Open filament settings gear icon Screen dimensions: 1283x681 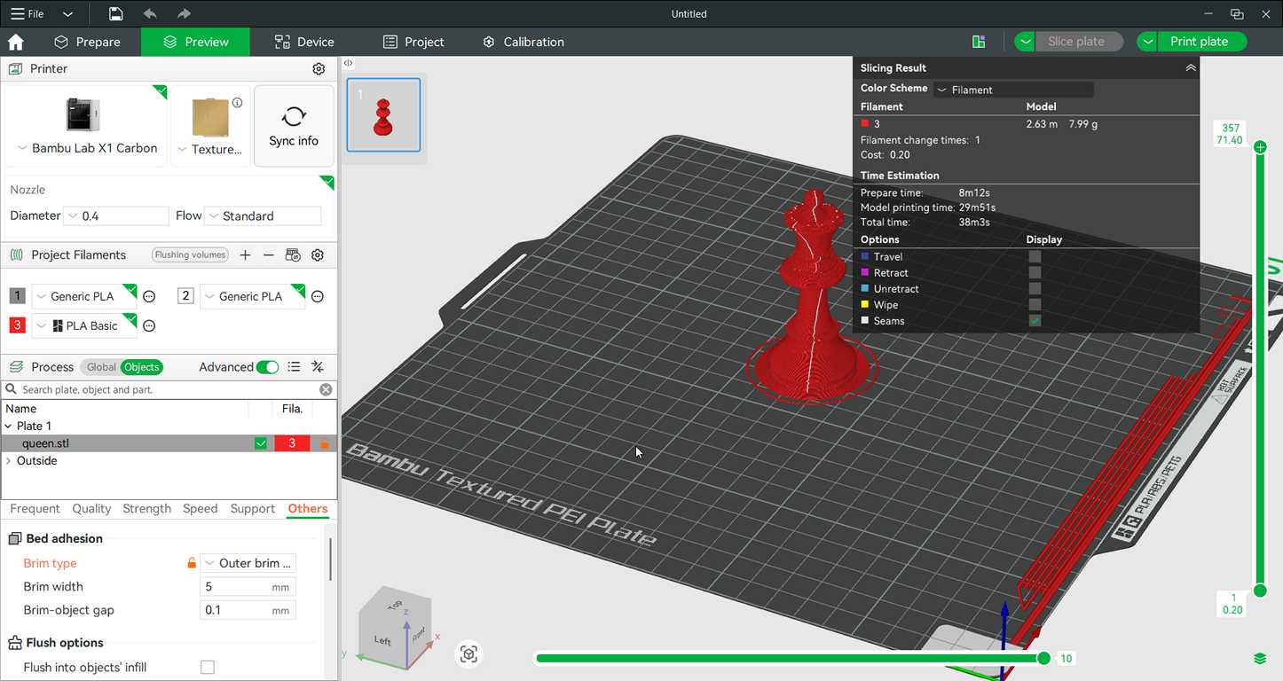(x=318, y=255)
